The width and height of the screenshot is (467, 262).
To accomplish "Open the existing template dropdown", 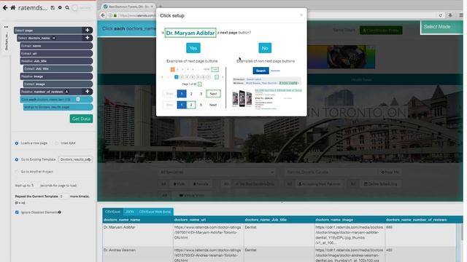I will 75,159.
